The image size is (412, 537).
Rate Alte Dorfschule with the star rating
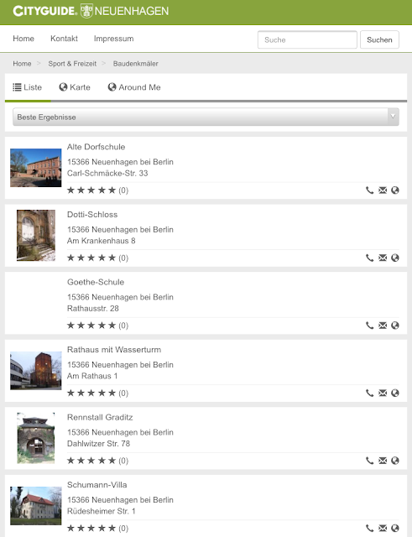pyautogui.click(x=91, y=190)
